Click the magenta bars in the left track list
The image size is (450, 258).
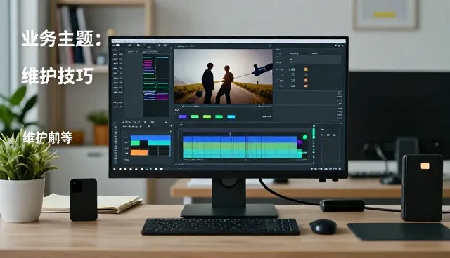click(148, 63)
